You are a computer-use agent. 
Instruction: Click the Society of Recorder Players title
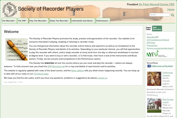(x=51, y=9)
